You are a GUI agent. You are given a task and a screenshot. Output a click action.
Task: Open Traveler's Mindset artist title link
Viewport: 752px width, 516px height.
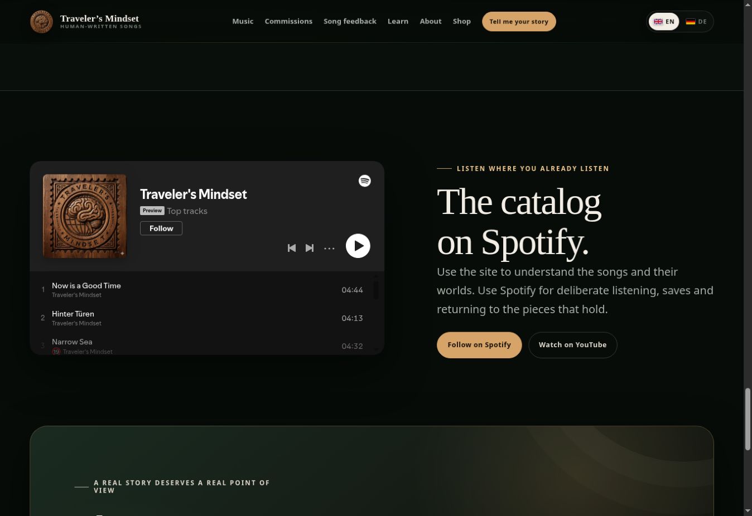pyautogui.click(x=193, y=194)
